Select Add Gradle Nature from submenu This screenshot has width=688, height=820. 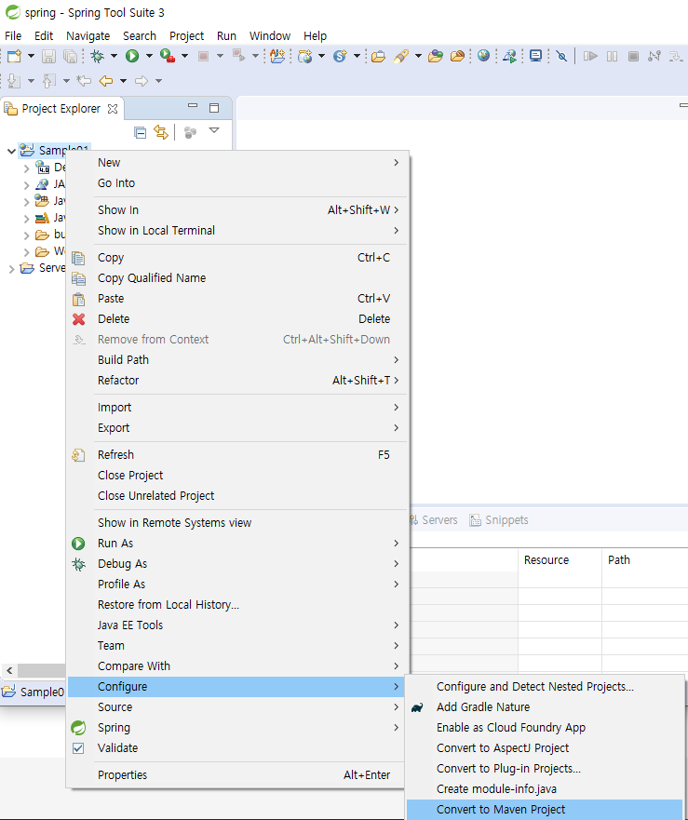pos(546,707)
